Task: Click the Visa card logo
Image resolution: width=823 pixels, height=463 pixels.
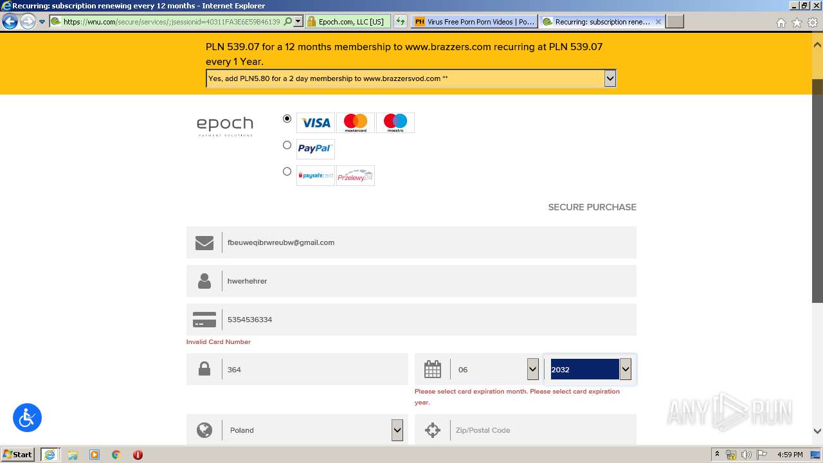Action: [x=316, y=123]
